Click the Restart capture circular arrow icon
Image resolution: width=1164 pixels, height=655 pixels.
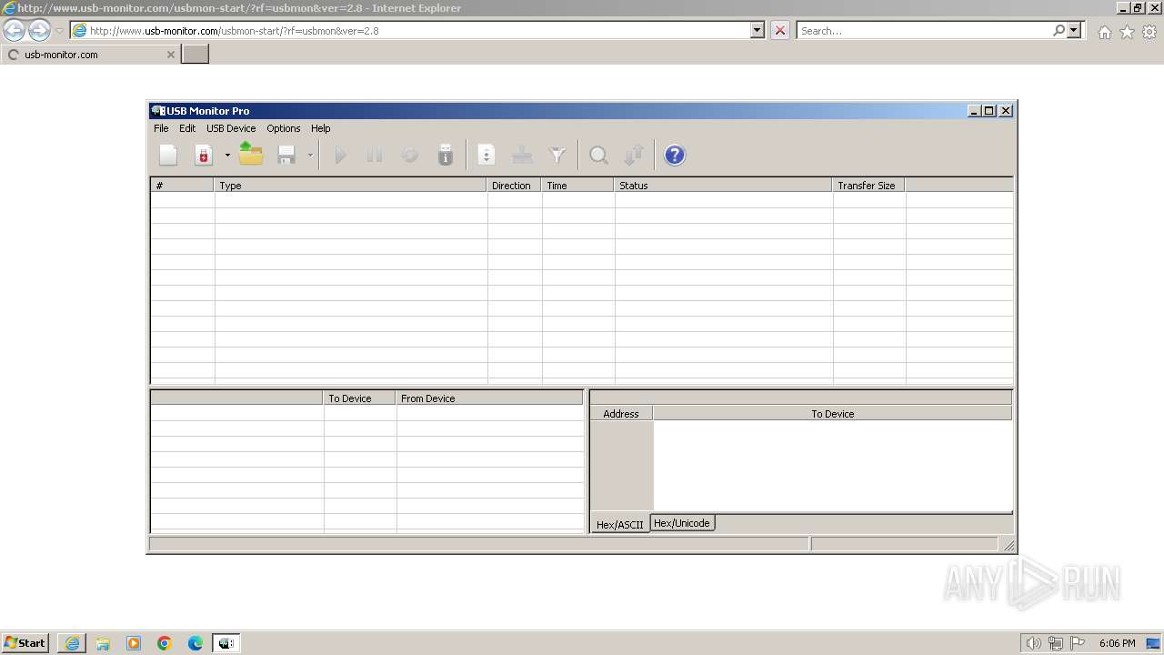[x=410, y=156]
